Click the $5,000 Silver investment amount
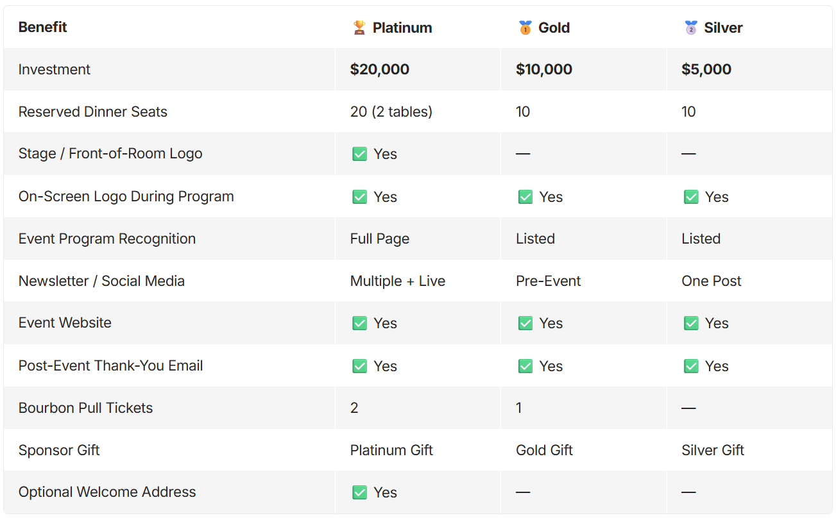 (x=706, y=69)
